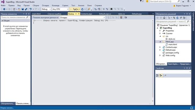
Task: Click the search magnifier in the Toolbox panel
Action: coord(27,17)
